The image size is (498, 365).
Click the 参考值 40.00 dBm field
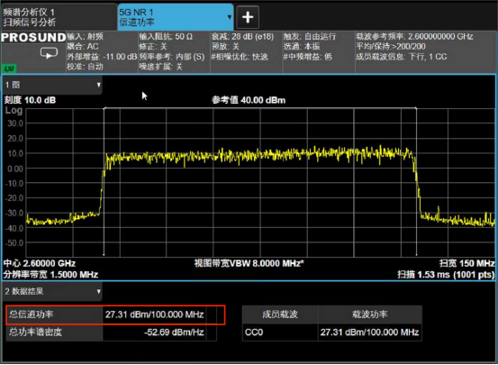pyautogui.click(x=249, y=100)
